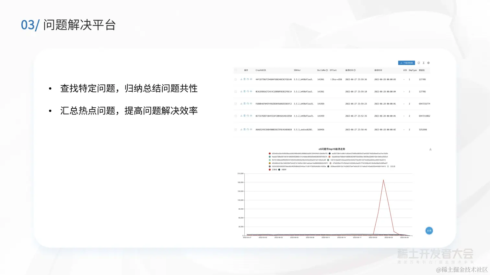The image size is (490, 275).
Task: Click circular arrow icon in row ABA65245CD6B
Action: coord(248,129)
